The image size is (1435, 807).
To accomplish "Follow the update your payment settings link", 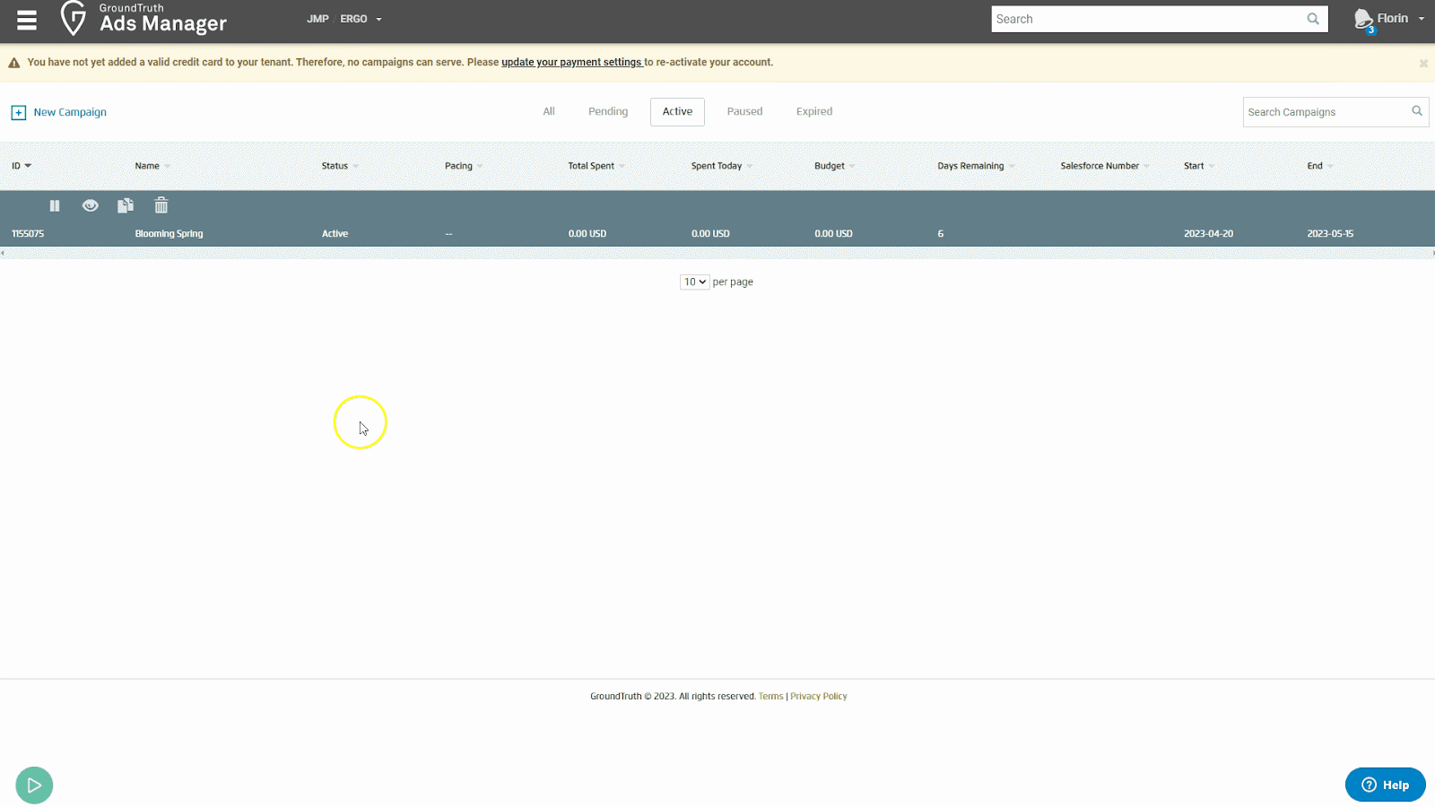I will [571, 62].
